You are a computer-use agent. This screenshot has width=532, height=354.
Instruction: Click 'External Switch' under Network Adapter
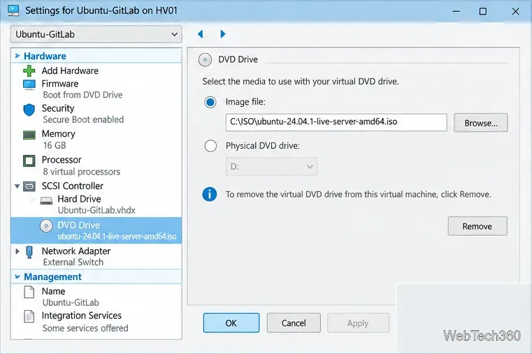[x=73, y=263]
